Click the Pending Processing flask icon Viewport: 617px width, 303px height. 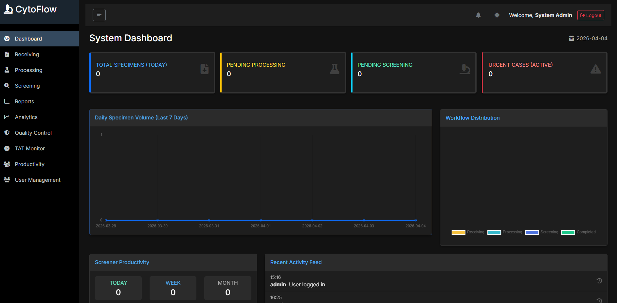(334, 69)
